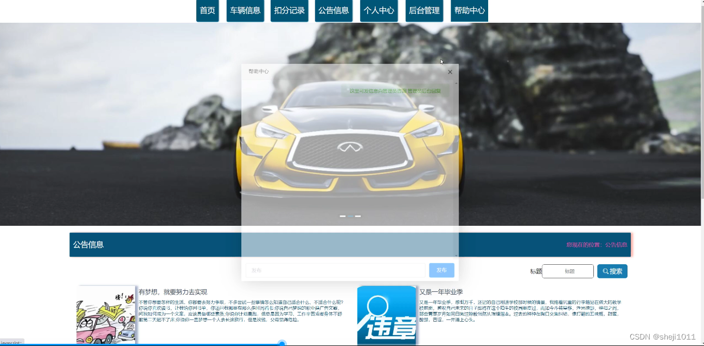The image size is (704, 346).
Task: Switch to the 车辆信息 tab
Action: 245,11
